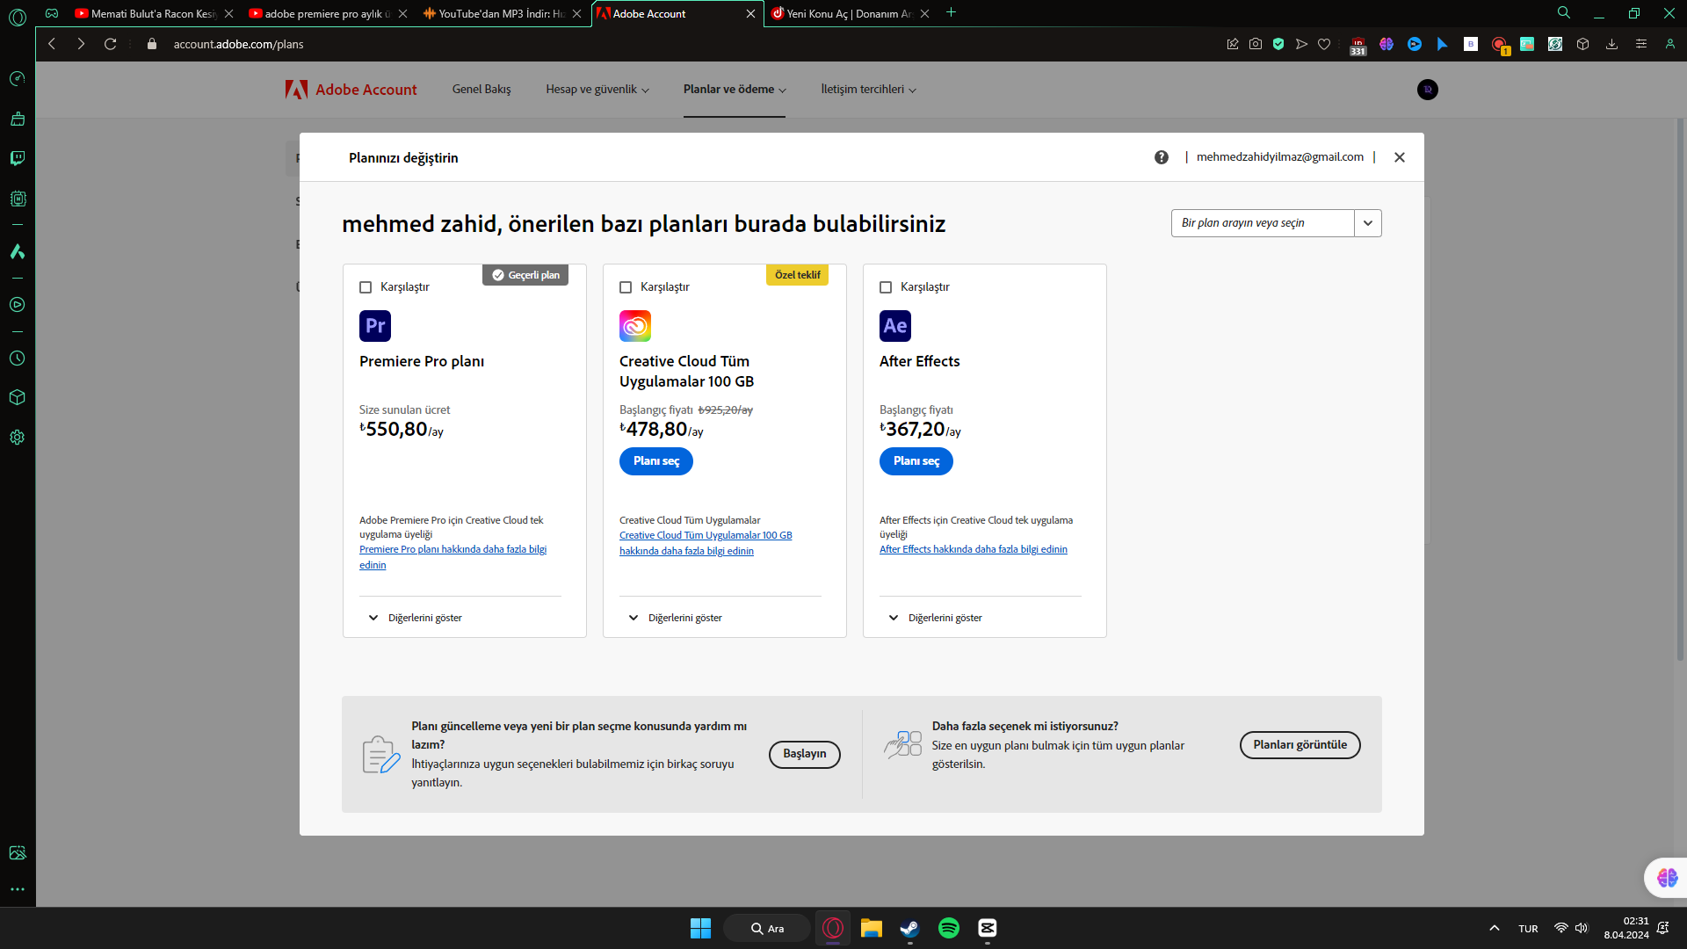Viewport: 1687px width, 949px height.
Task: Check Karşılaştır for Premiere Pro plan
Action: [366, 287]
